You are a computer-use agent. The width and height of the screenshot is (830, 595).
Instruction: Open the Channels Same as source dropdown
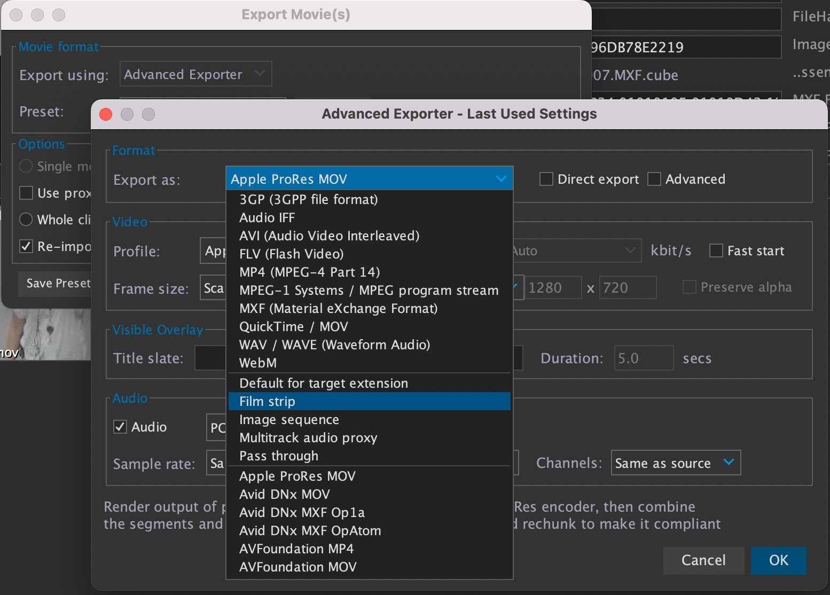pos(676,463)
